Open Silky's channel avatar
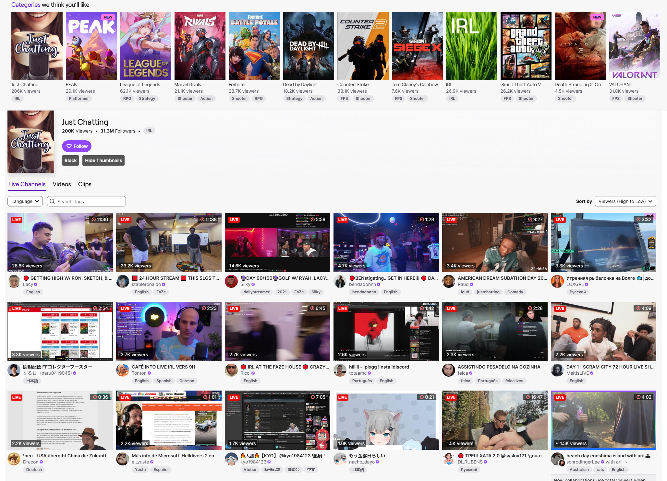The width and height of the screenshot is (667, 481). coord(231,281)
